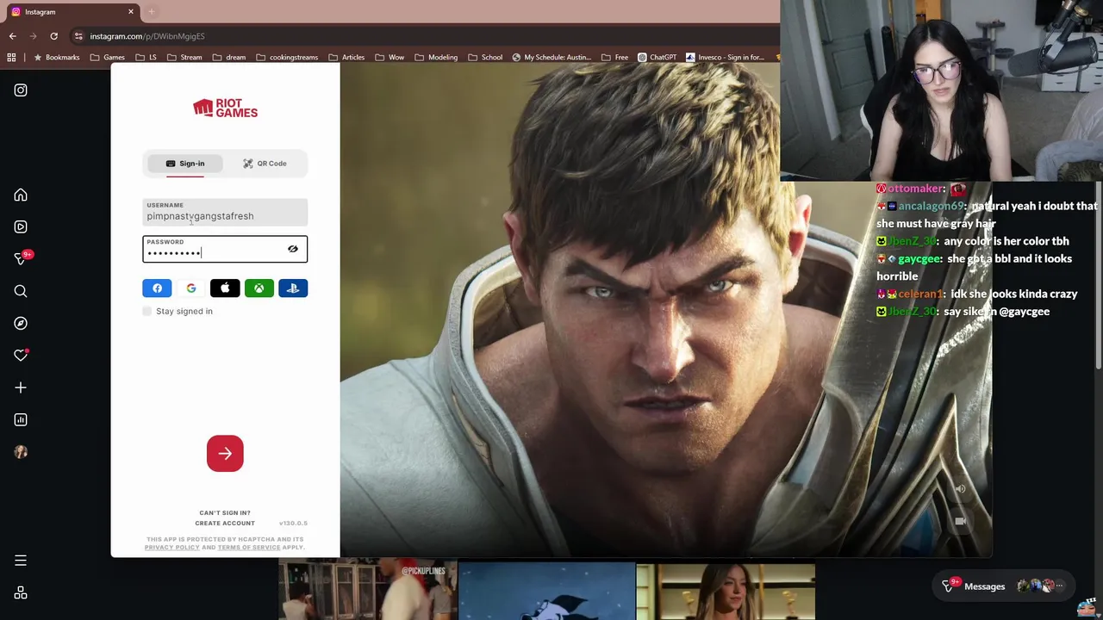Open the blue cartoon video thumbnail
This screenshot has width=1103, height=620.
click(546, 592)
